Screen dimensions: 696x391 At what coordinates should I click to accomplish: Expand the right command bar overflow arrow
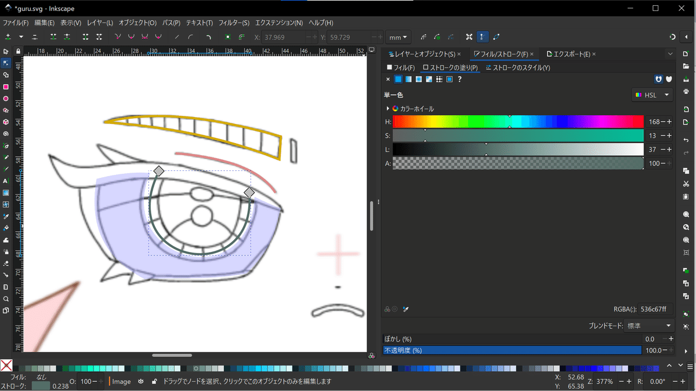tap(686, 351)
